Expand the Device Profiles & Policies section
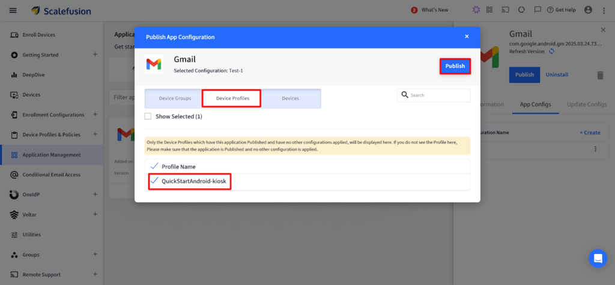Image resolution: width=615 pixels, height=285 pixels. (x=95, y=134)
